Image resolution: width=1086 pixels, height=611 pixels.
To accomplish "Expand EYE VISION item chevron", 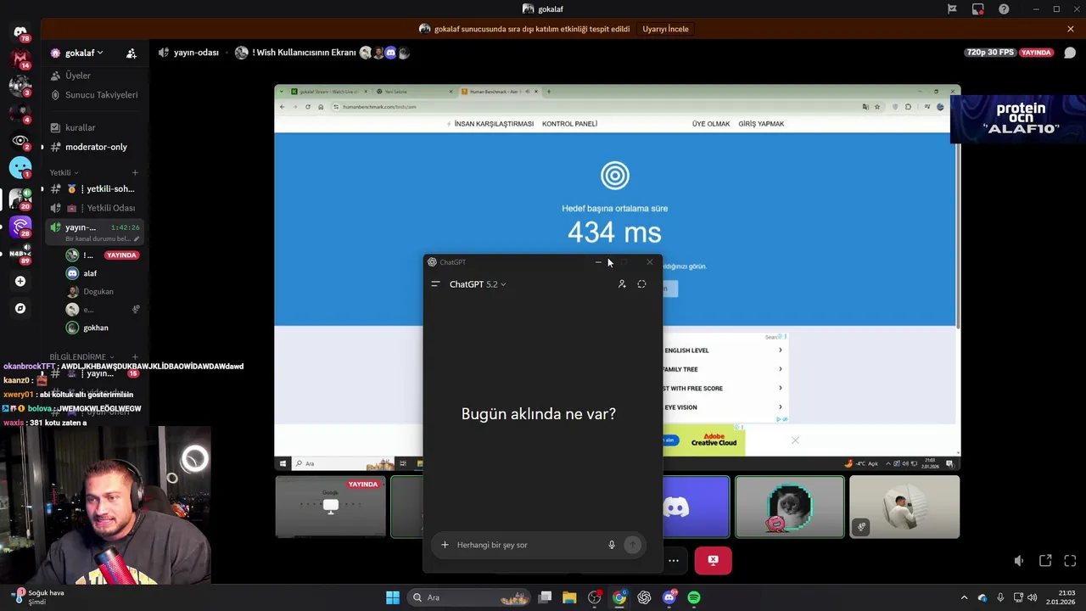I will coord(781,407).
